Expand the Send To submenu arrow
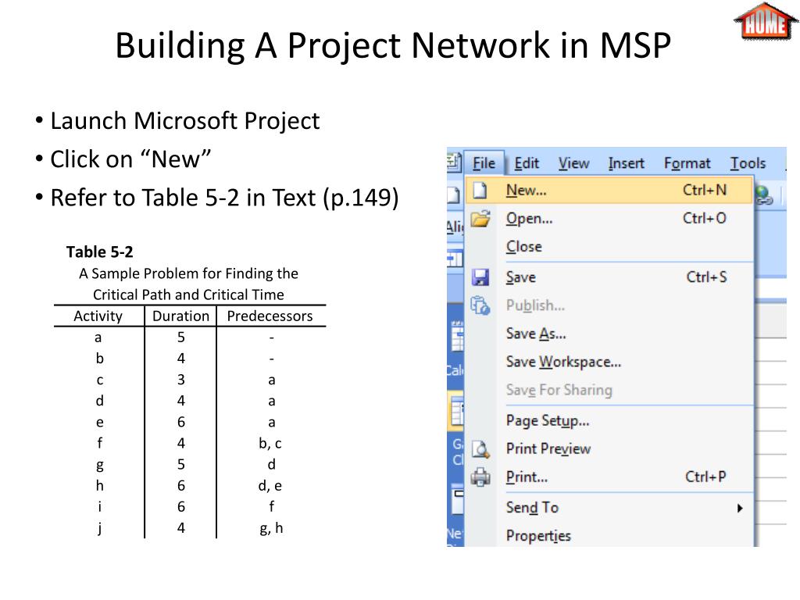 (x=740, y=508)
